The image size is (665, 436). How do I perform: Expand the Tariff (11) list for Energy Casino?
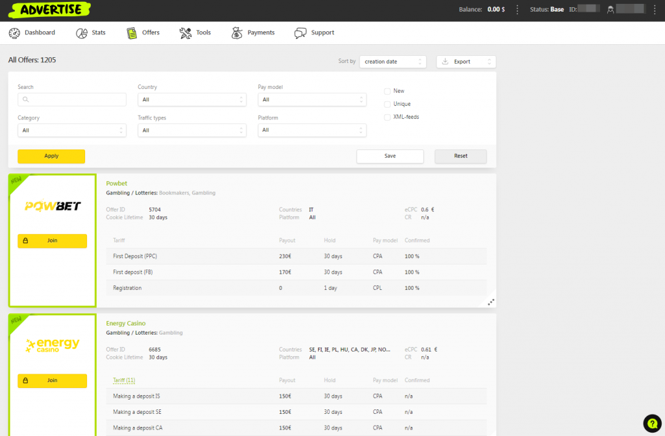[x=124, y=380]
